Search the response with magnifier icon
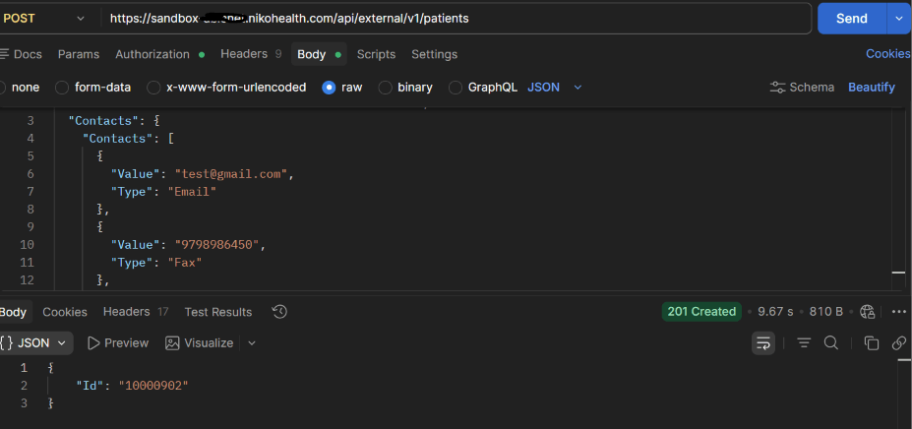The height and width of the screenshot is (429, 912). [831, 342]
